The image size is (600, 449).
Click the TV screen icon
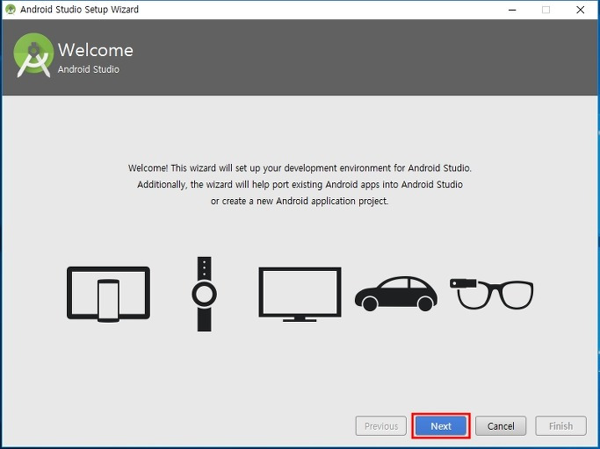click(300, 295)
